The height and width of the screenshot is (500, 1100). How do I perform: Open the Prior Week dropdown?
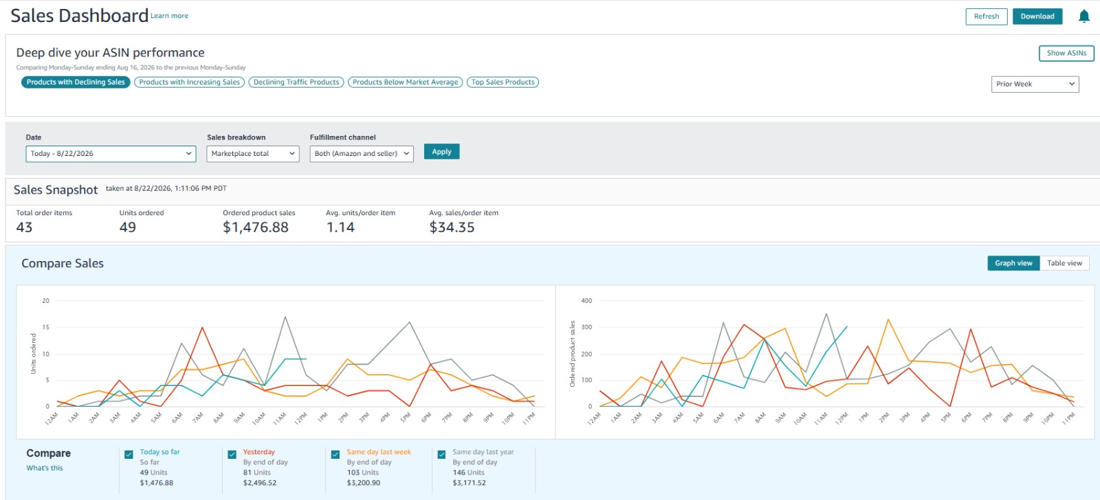[x=1035, y=84]
